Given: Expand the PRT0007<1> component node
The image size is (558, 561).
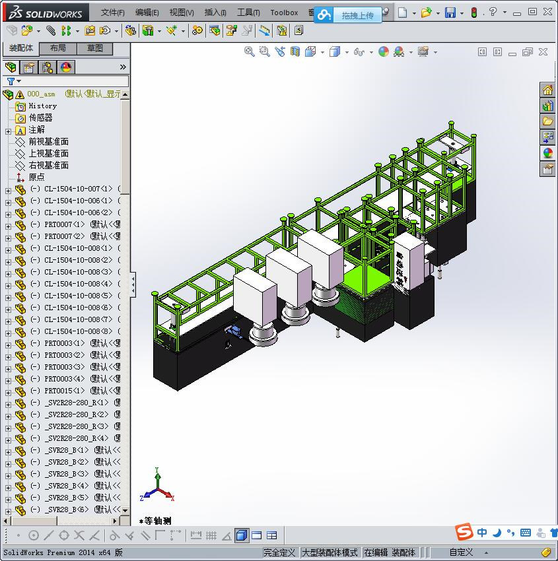Looking at the screenshot, I should (8, 226).
